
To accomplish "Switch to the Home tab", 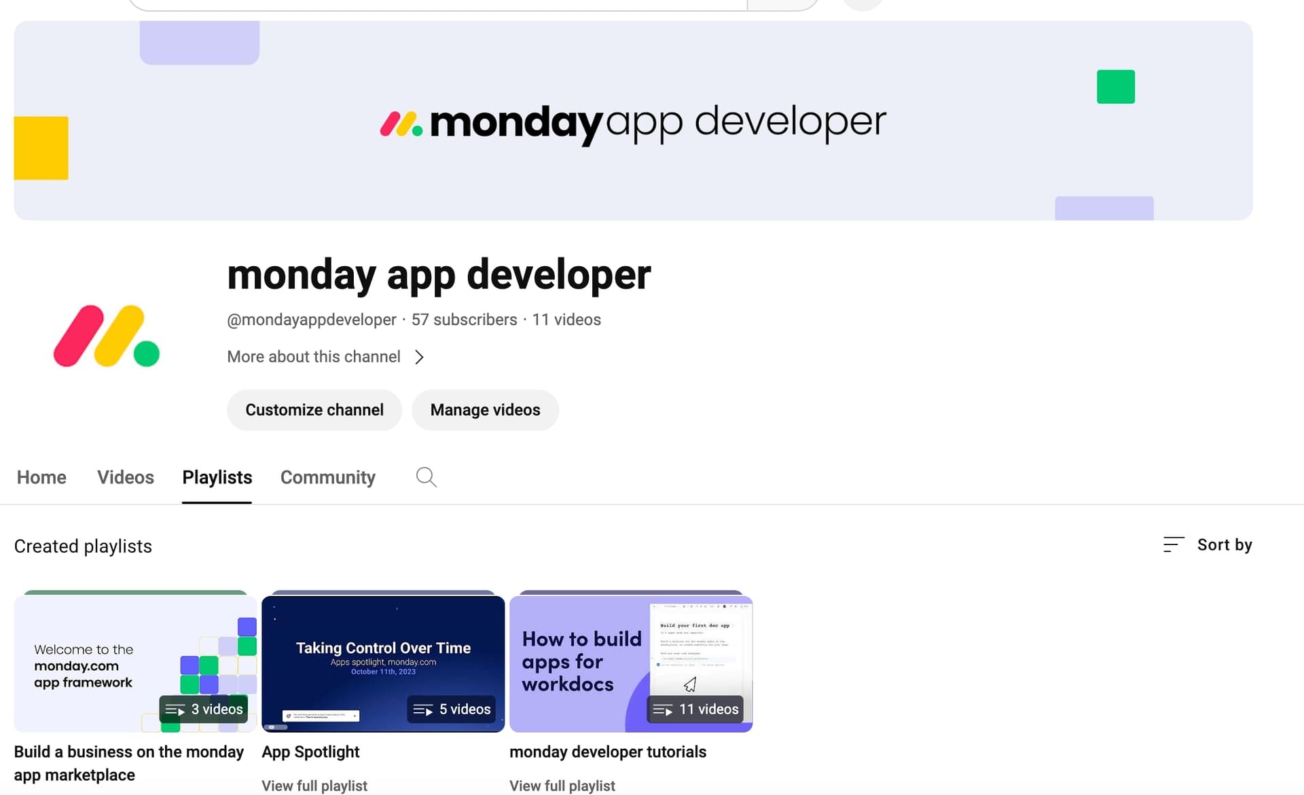I will coord(41,477).
